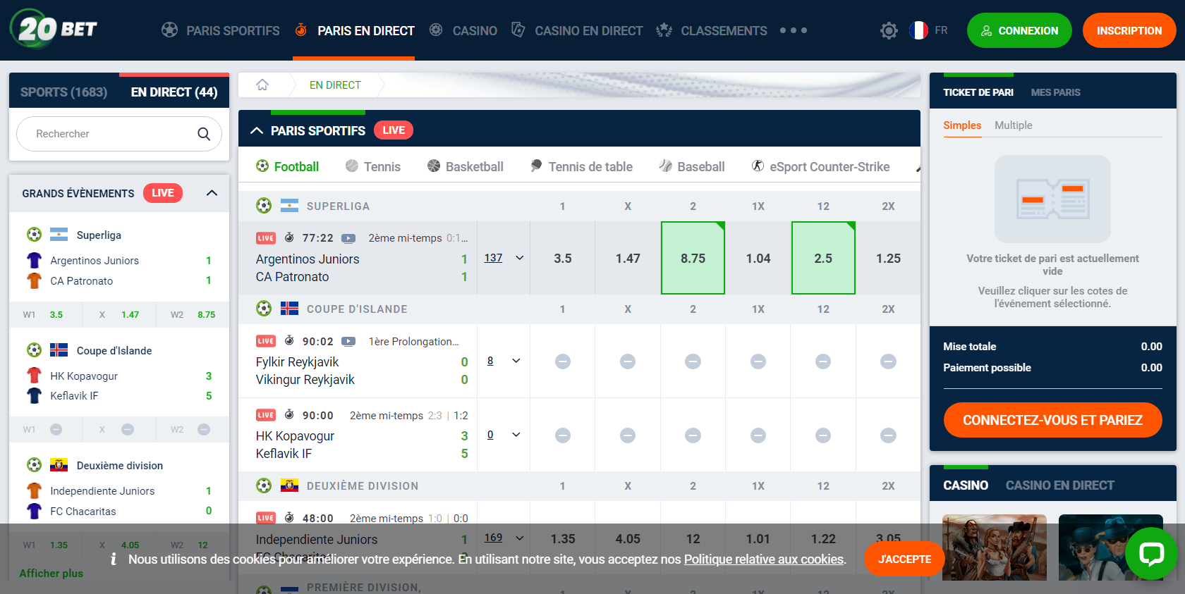Select W2 odd 8.75 in sidebar Superliga
Screen dimensions: 1185x594
click(193, 314)
